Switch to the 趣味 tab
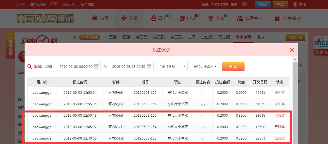The height and width of the screenshot is (144, 328). point(260,37)
